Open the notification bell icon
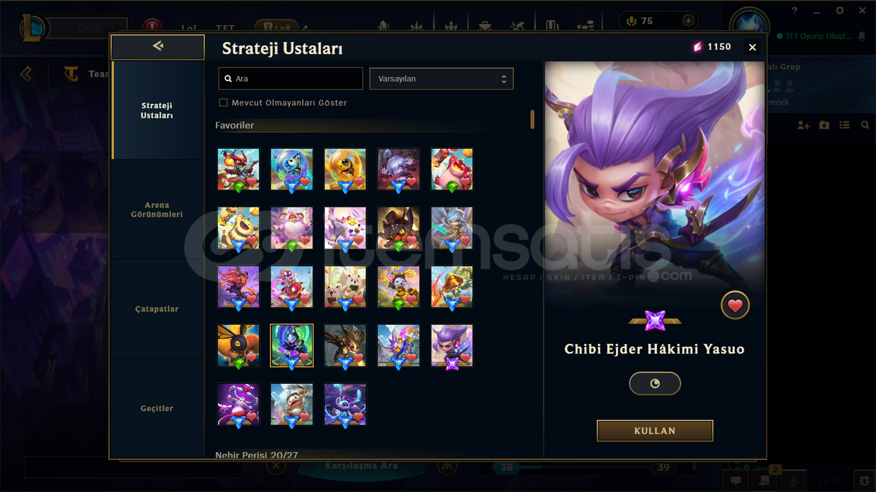Image resolution: width=876 pixels, height=492 pixels. [862, 36]
